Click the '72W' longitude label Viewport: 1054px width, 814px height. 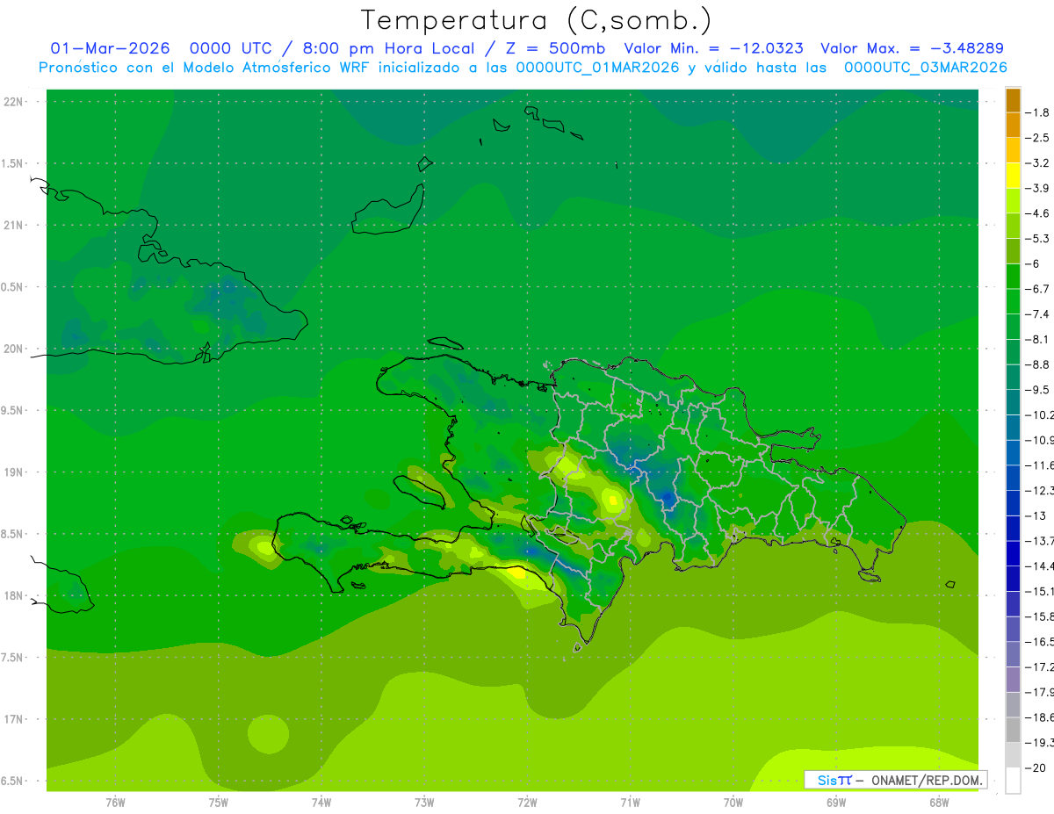point(527,803)
